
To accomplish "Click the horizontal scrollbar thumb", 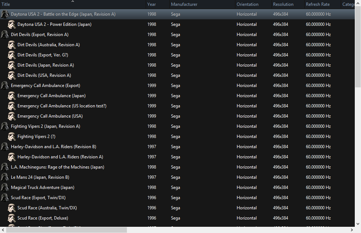I will [x=66, y=230].
